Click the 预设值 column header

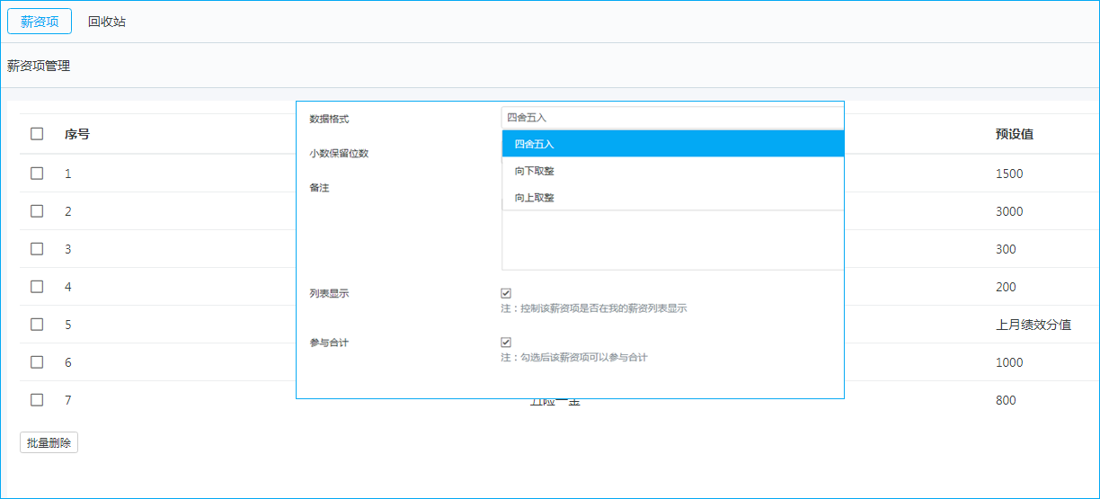1014,134
